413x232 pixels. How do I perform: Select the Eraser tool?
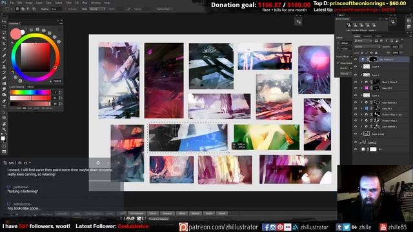(4, 78)
